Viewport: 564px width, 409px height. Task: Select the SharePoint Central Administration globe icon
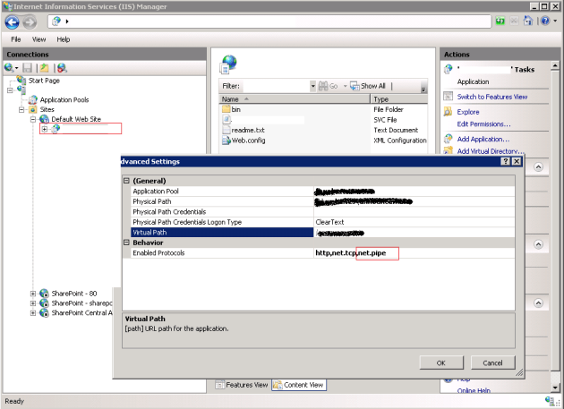[44, 312]
